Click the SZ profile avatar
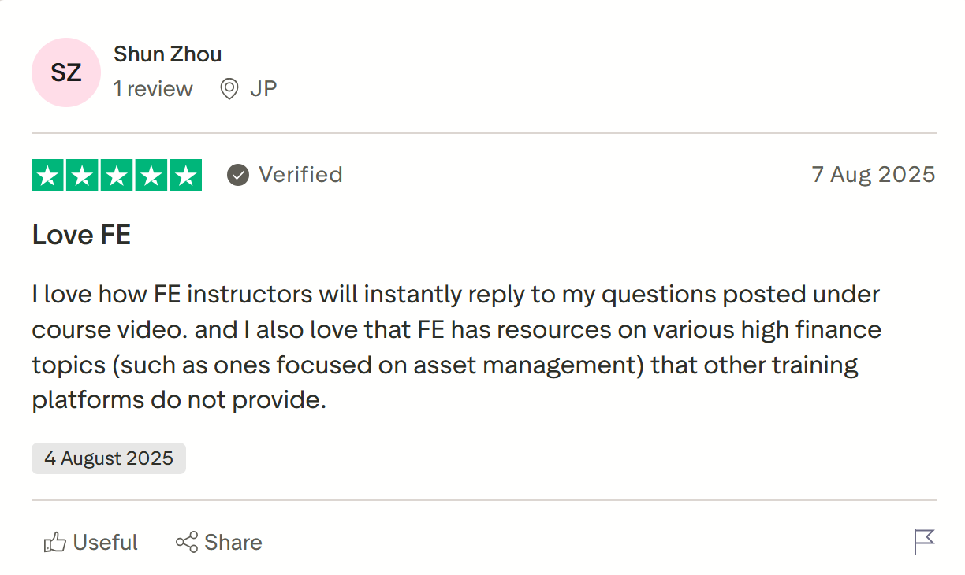965x575 pixels. click(66, 72)
